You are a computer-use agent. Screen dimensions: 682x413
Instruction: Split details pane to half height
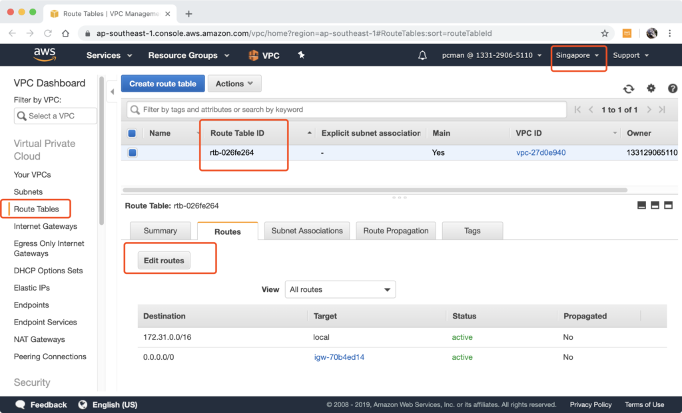[x=655, y=205]
